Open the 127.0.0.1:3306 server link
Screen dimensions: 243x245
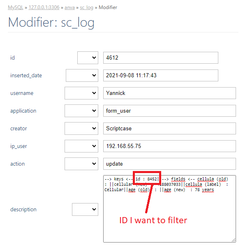pyautogui.click(x=44, y=7)
